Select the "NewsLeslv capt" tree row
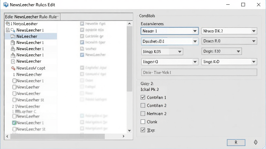Screen dimensions: 266x149 pos(31,68)
